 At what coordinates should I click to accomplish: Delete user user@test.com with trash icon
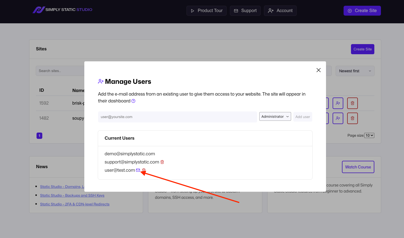[144, 170]
